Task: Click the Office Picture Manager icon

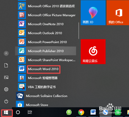Action: (x=22, y=15)
